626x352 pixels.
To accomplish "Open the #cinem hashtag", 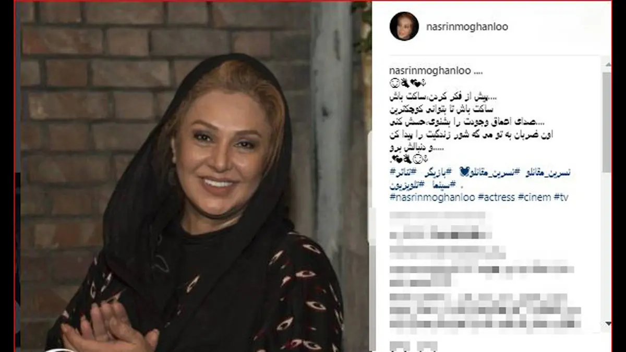I will [x=519, y=197].
